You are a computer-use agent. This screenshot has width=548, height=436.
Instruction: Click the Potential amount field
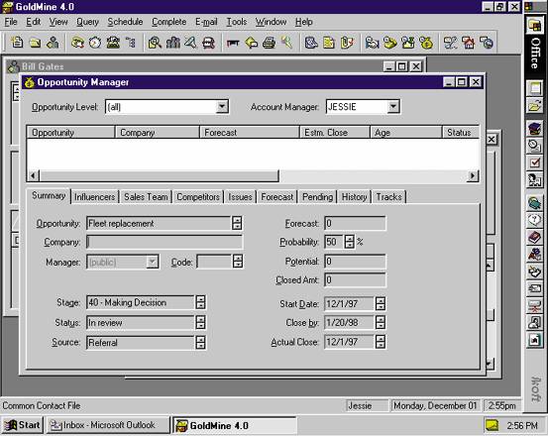pos(355,262)
